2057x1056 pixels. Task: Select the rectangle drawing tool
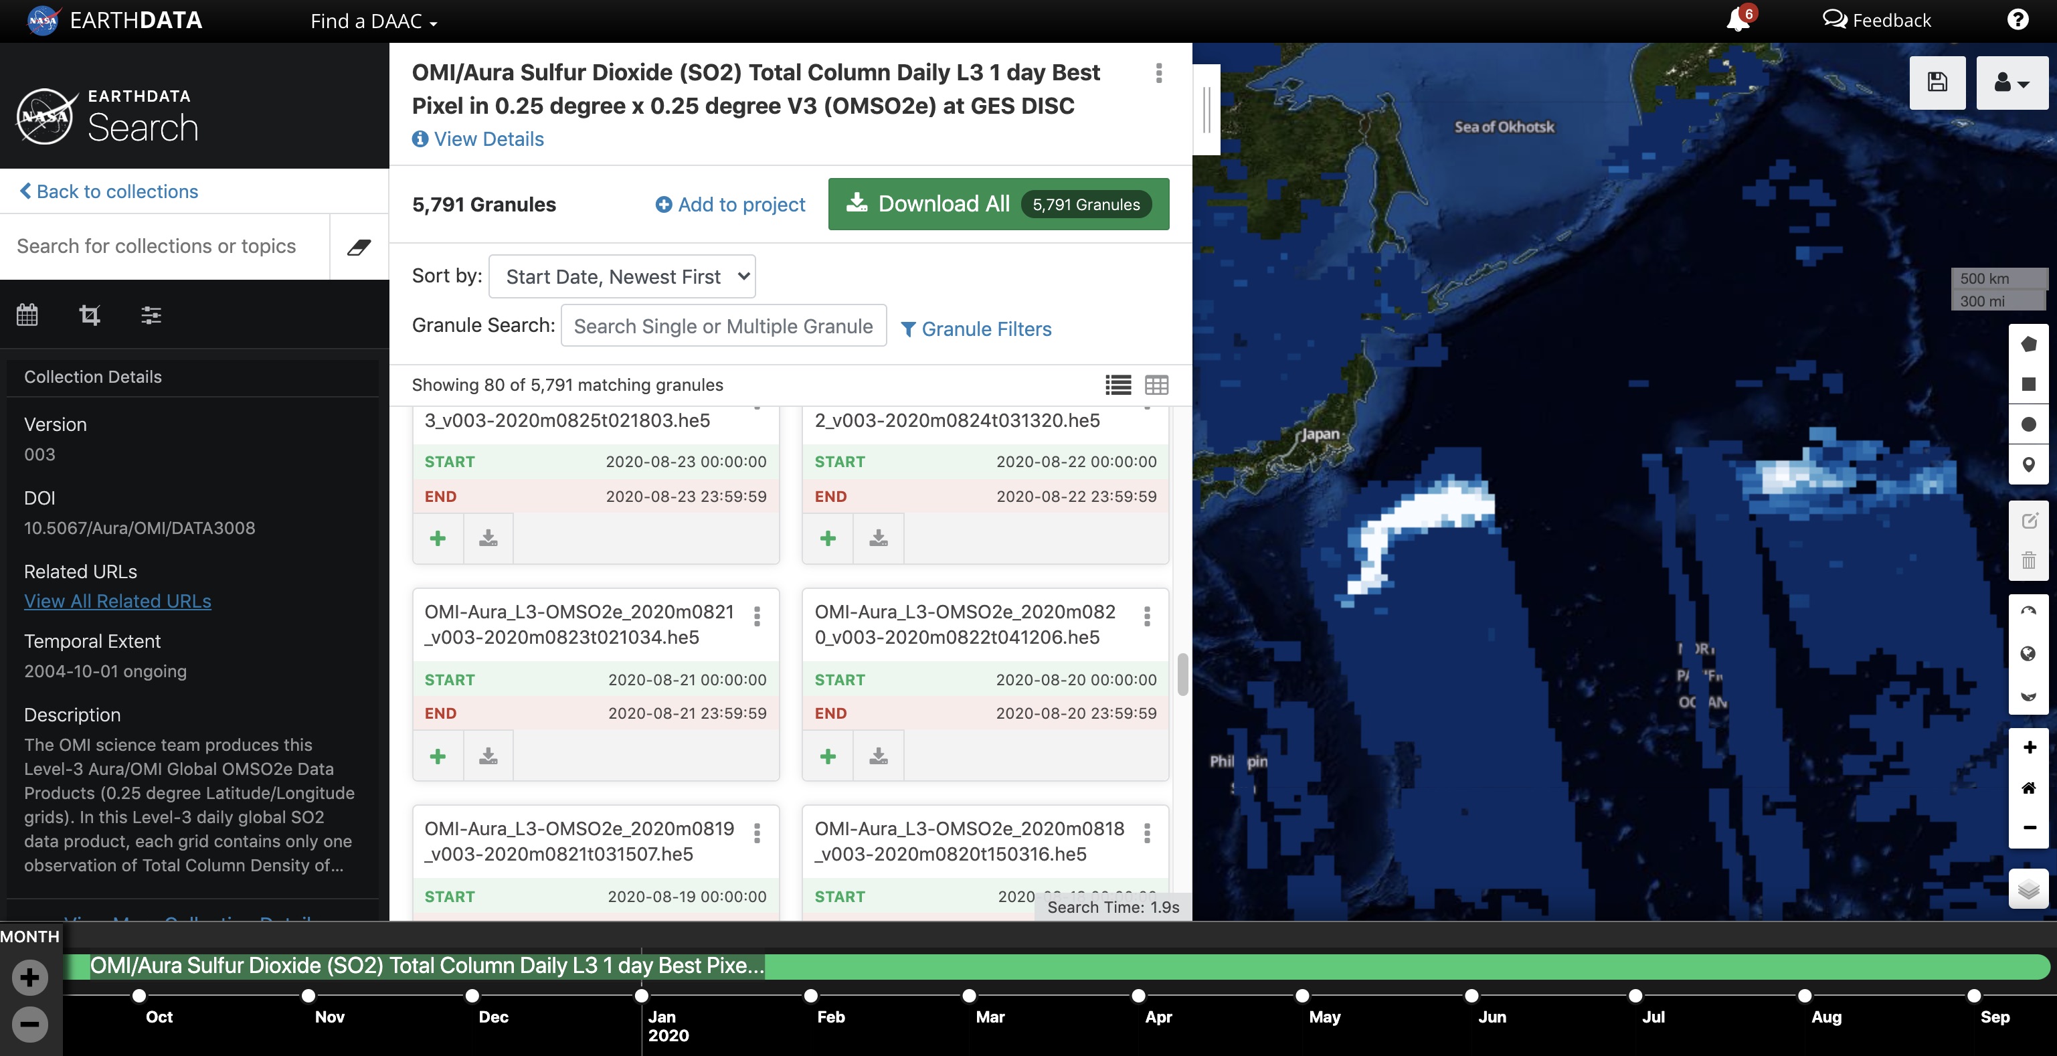(x=2028, y=384)
